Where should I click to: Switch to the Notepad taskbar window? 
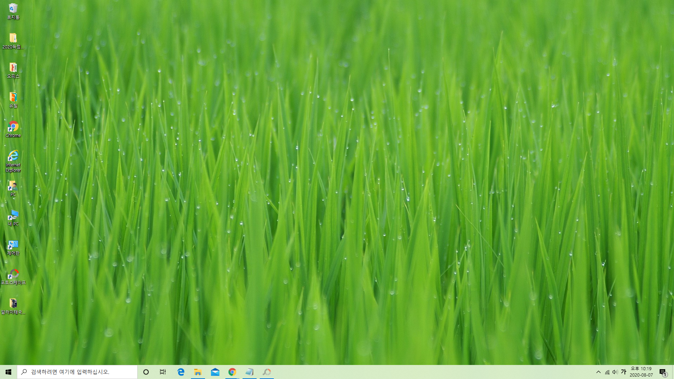[x=250, y=372]
